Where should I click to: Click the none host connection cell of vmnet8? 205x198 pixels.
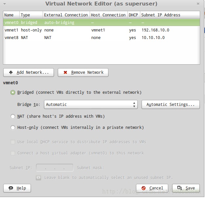(x=96, y=38)
